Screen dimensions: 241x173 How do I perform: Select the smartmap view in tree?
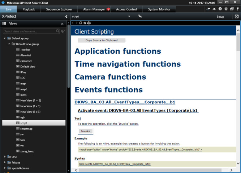click(26, 129)
